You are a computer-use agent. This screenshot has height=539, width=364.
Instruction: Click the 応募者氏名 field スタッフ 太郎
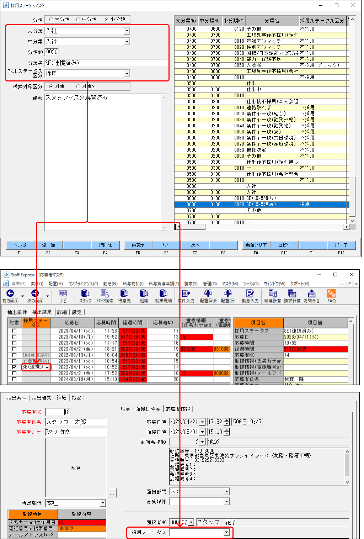[76, 422]
